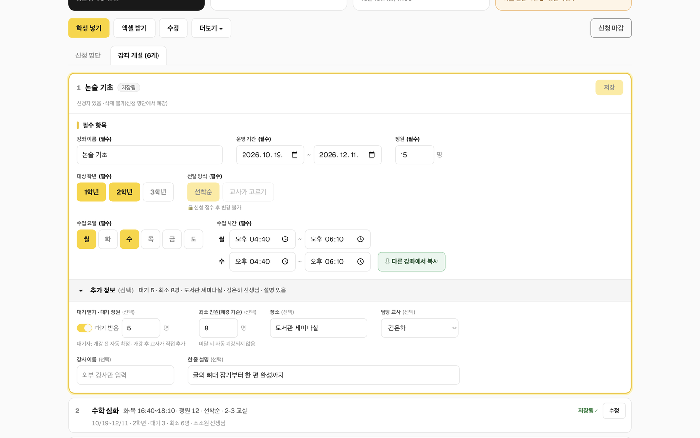
Task: Open the 더보기 dropdown menu
Action: (x=211, y=28)
